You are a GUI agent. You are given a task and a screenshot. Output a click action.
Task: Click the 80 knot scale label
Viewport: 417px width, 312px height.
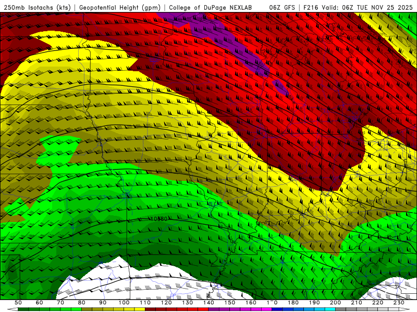82,303
